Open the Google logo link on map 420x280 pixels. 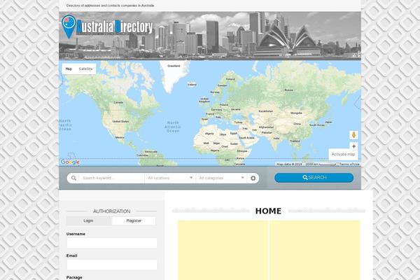pos(70,162)
